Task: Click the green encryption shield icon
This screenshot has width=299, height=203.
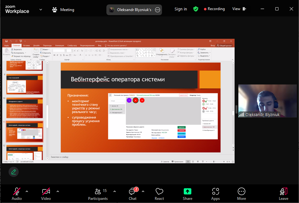Action: (x=196, y=9)
